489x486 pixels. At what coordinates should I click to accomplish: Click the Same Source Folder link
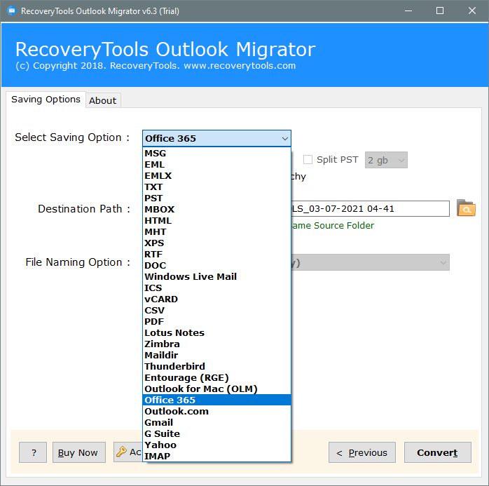pos(333,225)
